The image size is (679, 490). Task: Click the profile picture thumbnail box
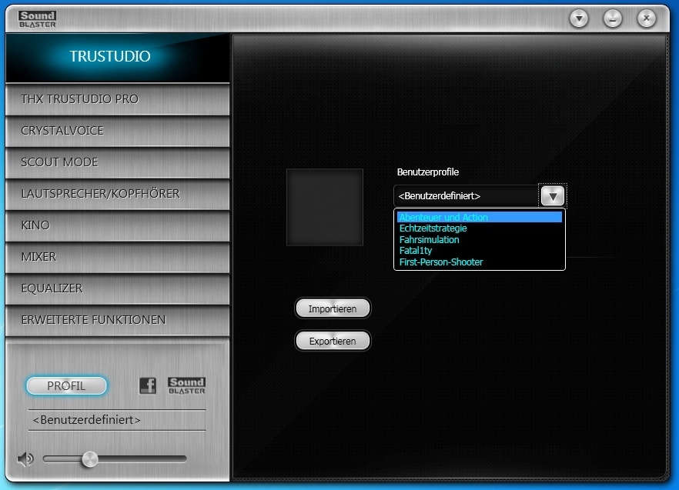325,208
